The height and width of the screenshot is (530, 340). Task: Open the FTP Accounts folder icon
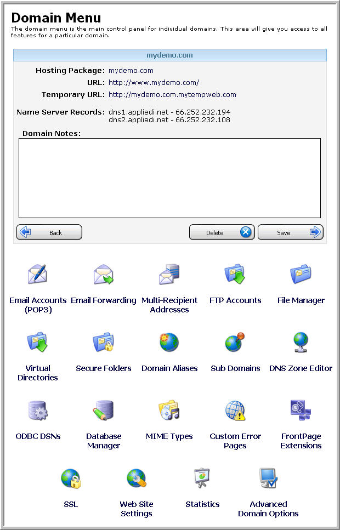[235, 274]
